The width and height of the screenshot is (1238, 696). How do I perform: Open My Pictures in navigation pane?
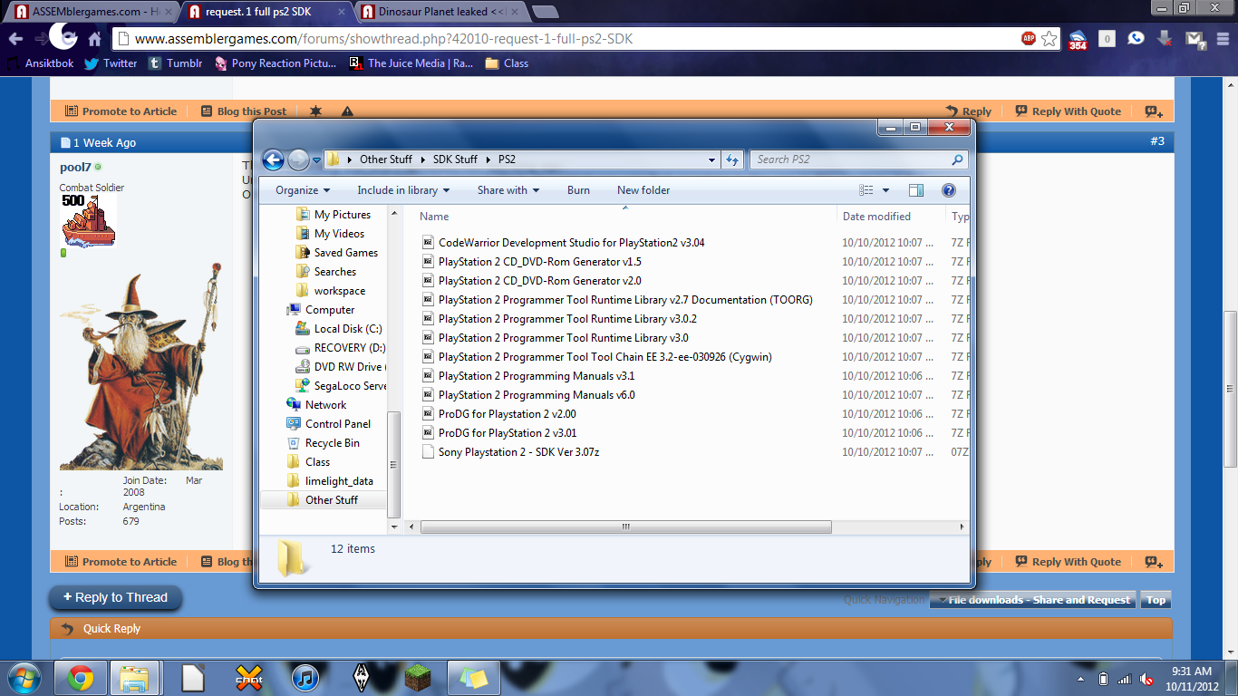tap(342, 215)
